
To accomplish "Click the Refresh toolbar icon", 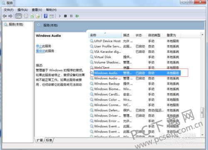I will (32, 16).
